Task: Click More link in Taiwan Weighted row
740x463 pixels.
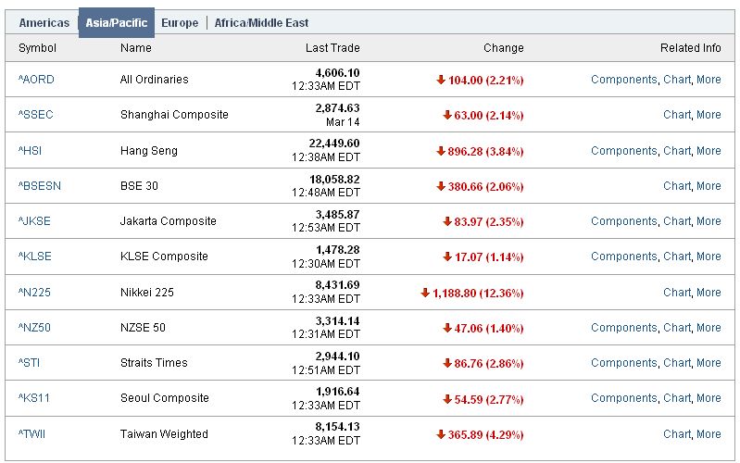Action: (709, 433)
